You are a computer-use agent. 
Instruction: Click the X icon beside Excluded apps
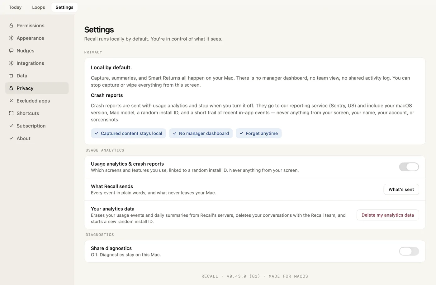click(x=11, y=101)
